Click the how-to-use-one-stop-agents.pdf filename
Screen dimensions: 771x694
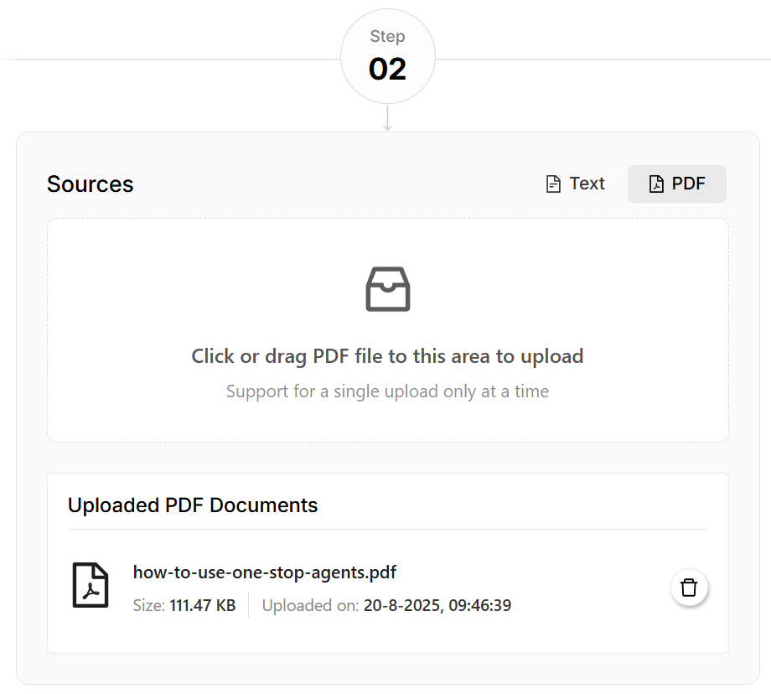pos(264,572)
